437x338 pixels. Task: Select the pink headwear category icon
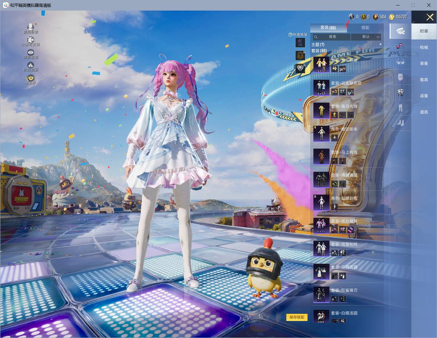pos(401,46)
